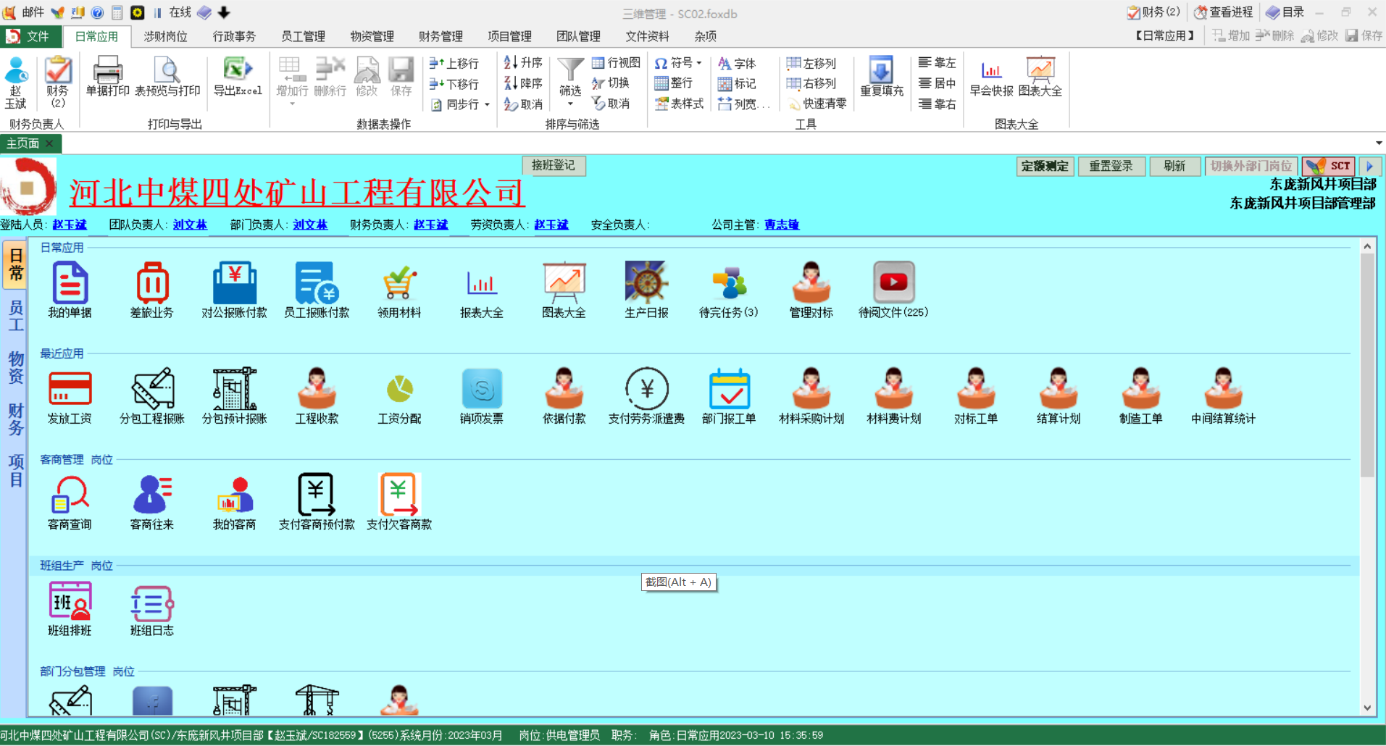
Task: Open the 我的单据 icon
Action: (x=70, y=284)
